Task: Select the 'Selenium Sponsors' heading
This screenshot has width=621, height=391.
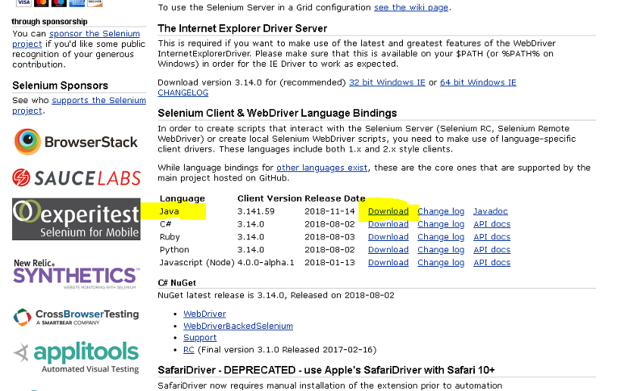Action: (x=60, y=86)
